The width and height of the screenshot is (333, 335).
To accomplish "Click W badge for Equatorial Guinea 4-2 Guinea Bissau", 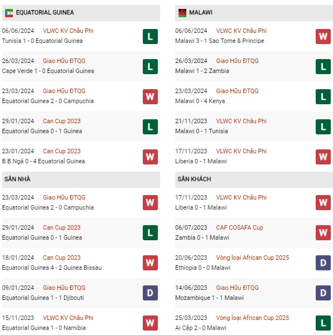I will (150, 263).
